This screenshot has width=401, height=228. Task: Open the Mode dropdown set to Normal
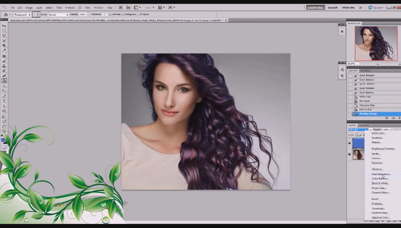point(58,15)
